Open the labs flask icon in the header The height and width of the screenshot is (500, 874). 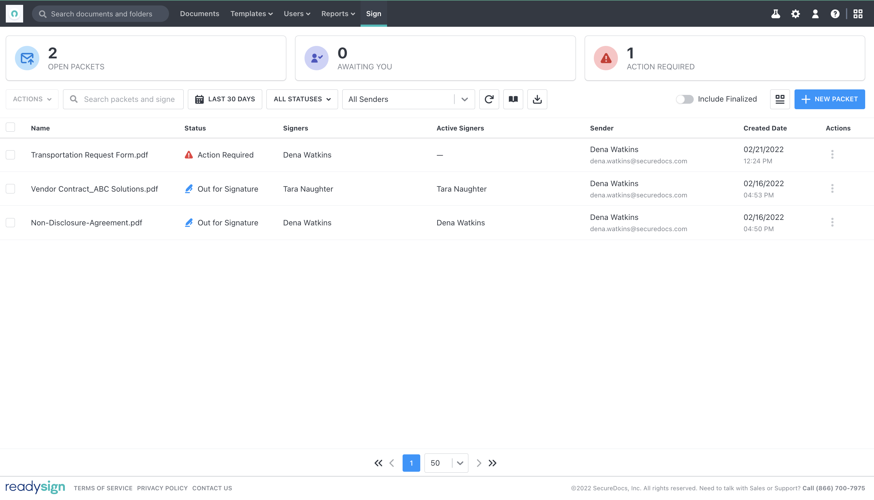(776, 14)
